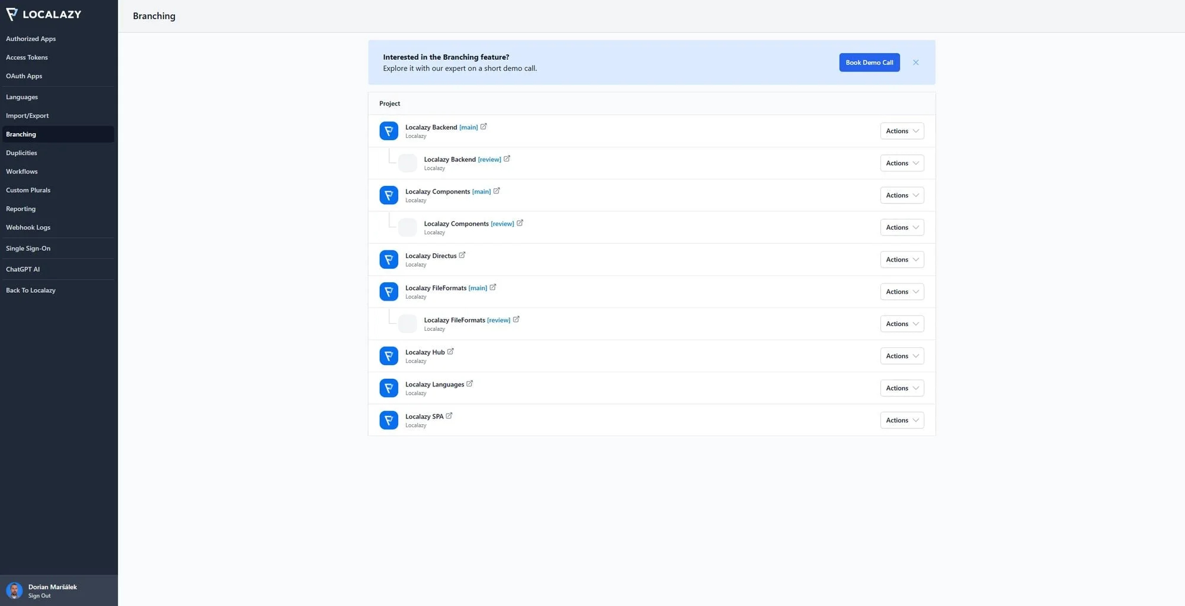Open Import/Export section
This screenshot has width=1185, height=606.
coord(58,115)
